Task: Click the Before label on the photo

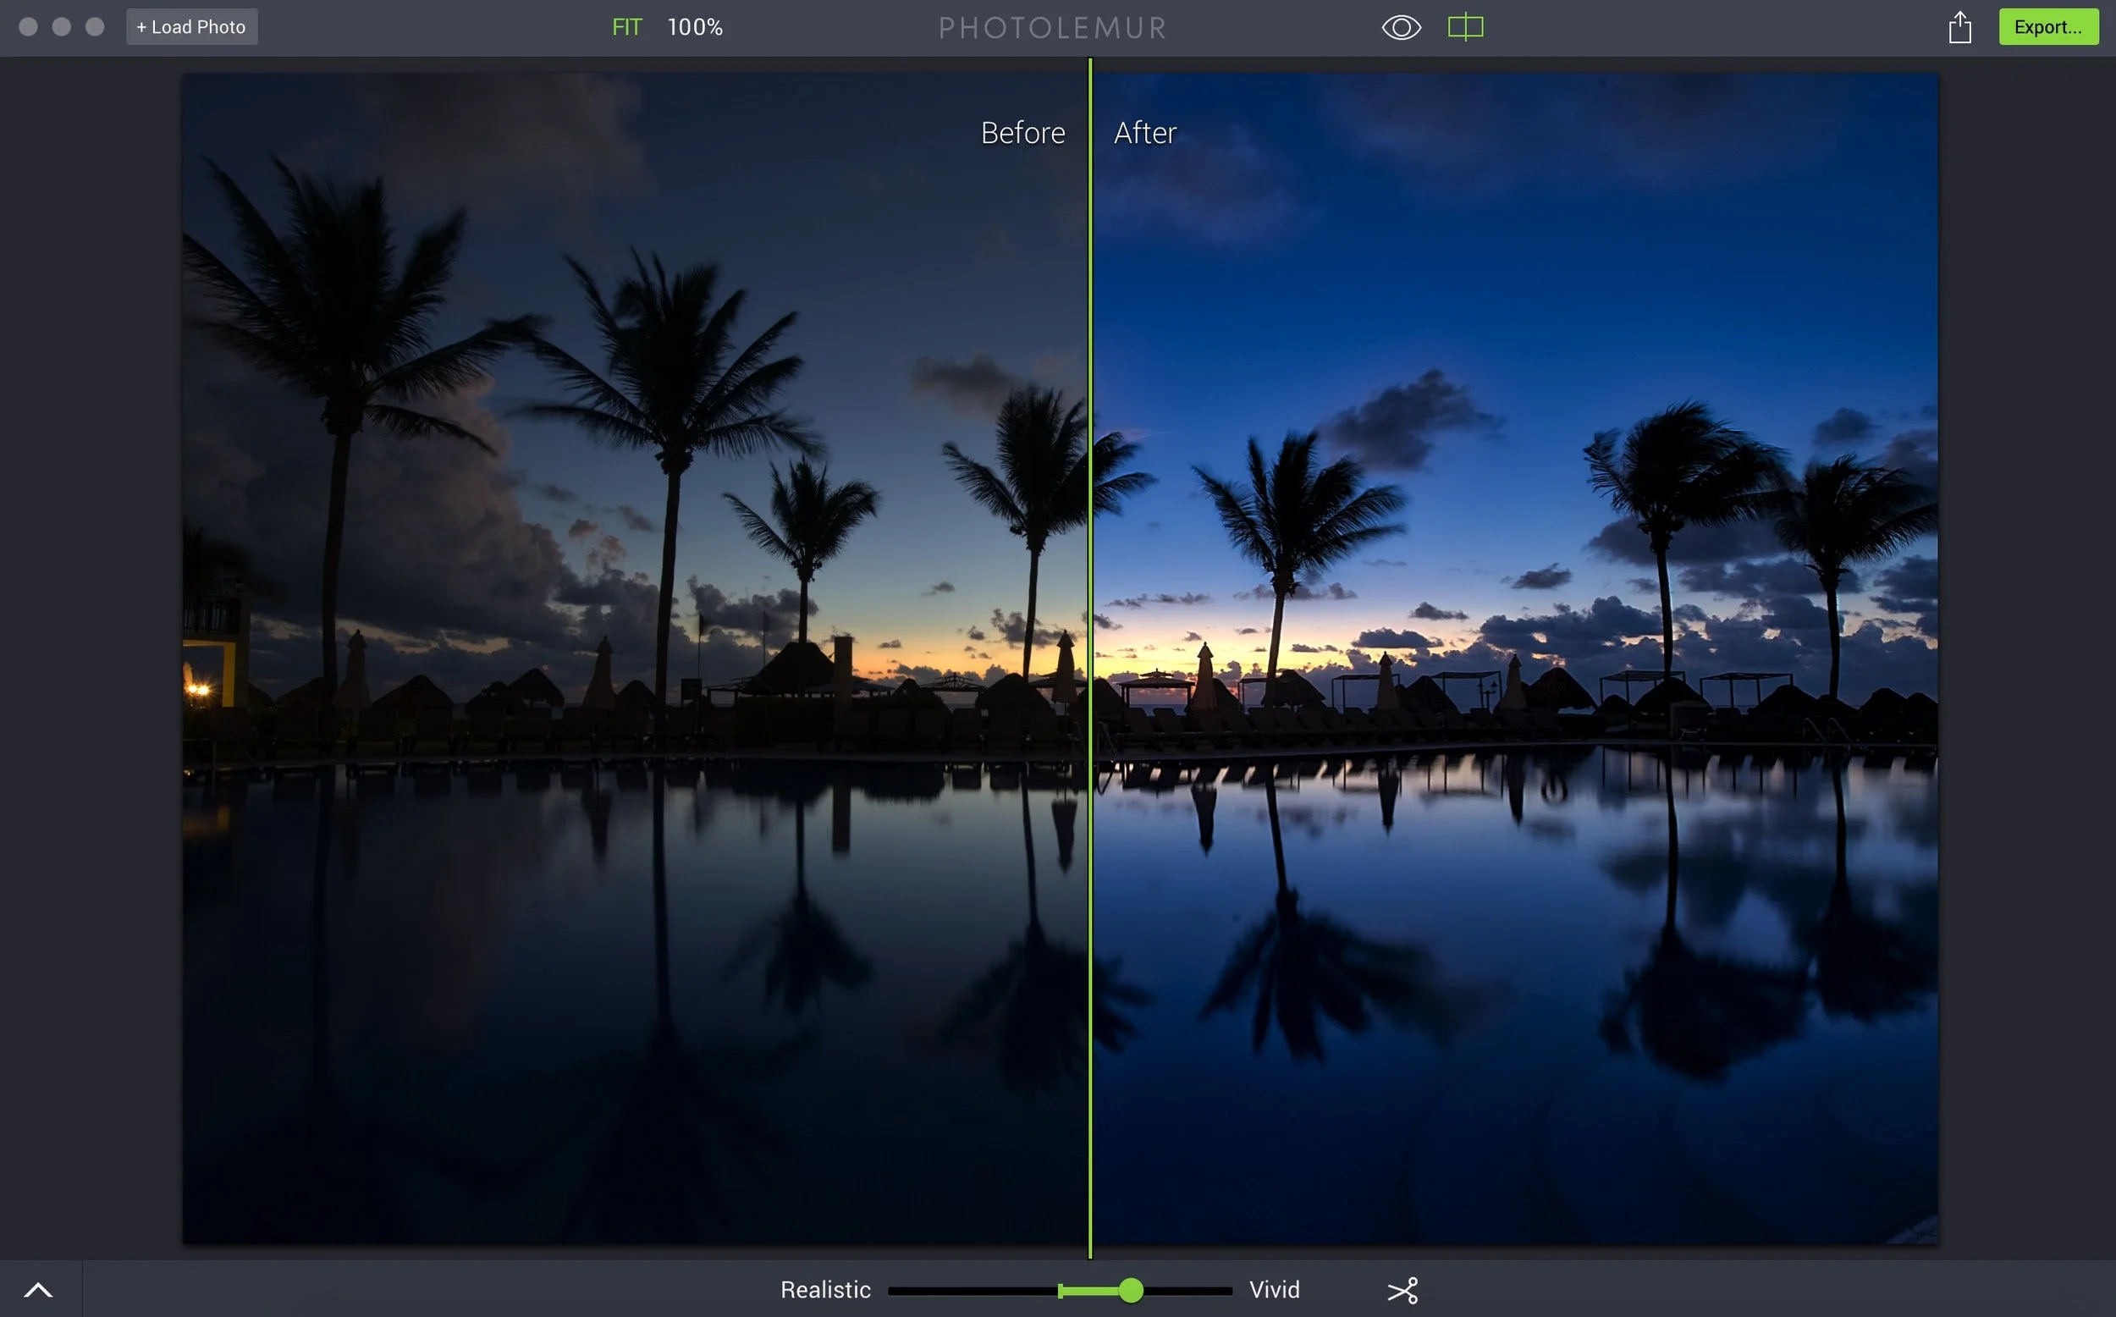Action: click(x=1022, y=133)
